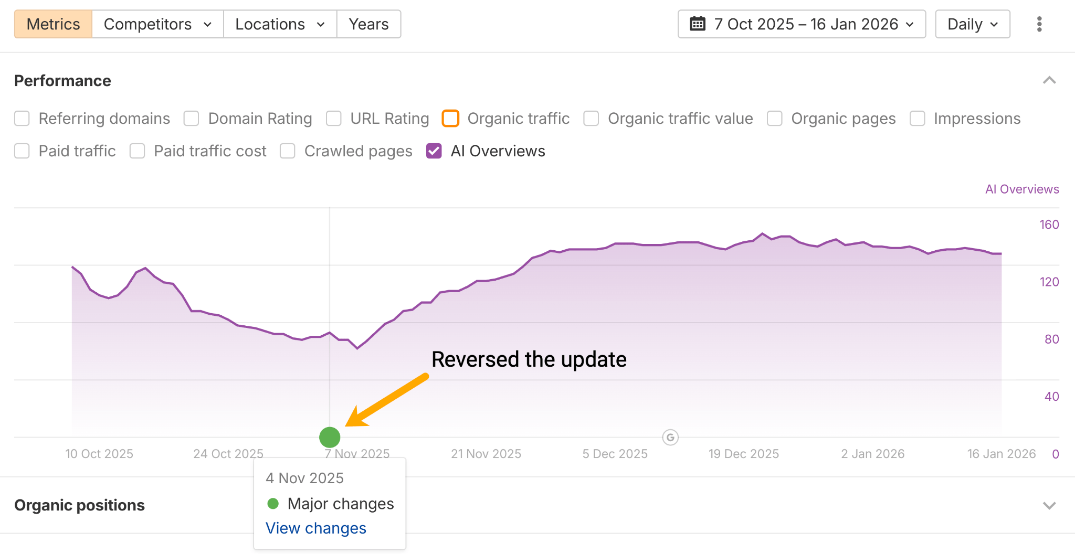Enable Referring domains metric
Image resolution: width=1075 pixels, height=554 pixels.
click(22, 119)
